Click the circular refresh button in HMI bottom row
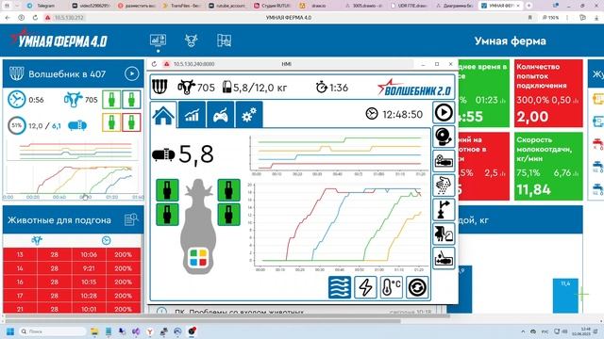 point(417,287)
